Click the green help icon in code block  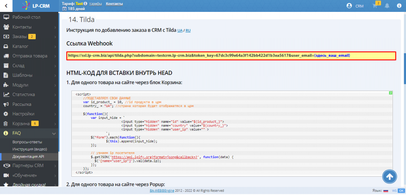[x=391, y=93]
